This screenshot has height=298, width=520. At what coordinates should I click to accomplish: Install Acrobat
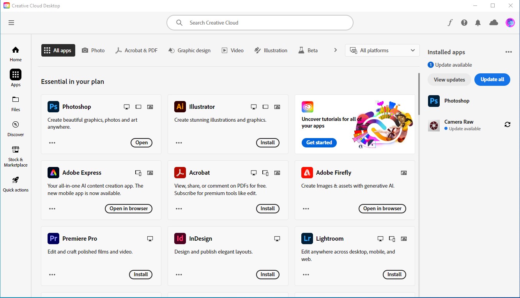coord(268,209)
